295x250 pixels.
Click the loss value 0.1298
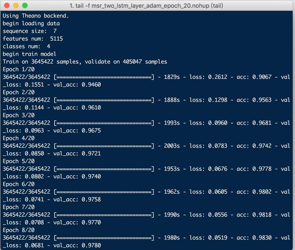[x=218, y=100]
